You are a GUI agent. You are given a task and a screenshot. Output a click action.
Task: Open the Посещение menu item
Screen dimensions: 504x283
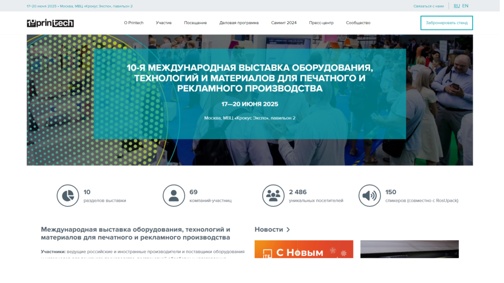click(x=195, y=23)
